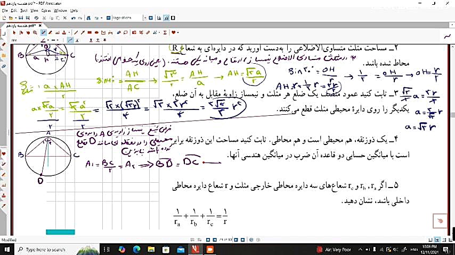This screenshot has height=255, width=455.
Task: Open the Extras menu
Action: [46, 11]
